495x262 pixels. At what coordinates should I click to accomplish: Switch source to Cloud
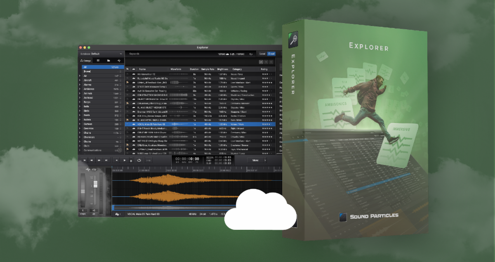[271, 54]
